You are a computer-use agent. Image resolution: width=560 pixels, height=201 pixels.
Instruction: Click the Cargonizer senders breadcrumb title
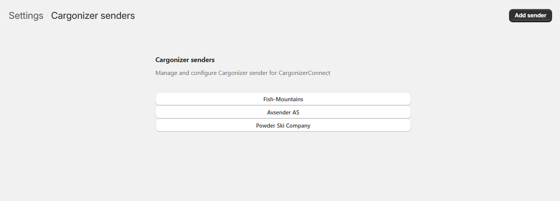(93, 15)
